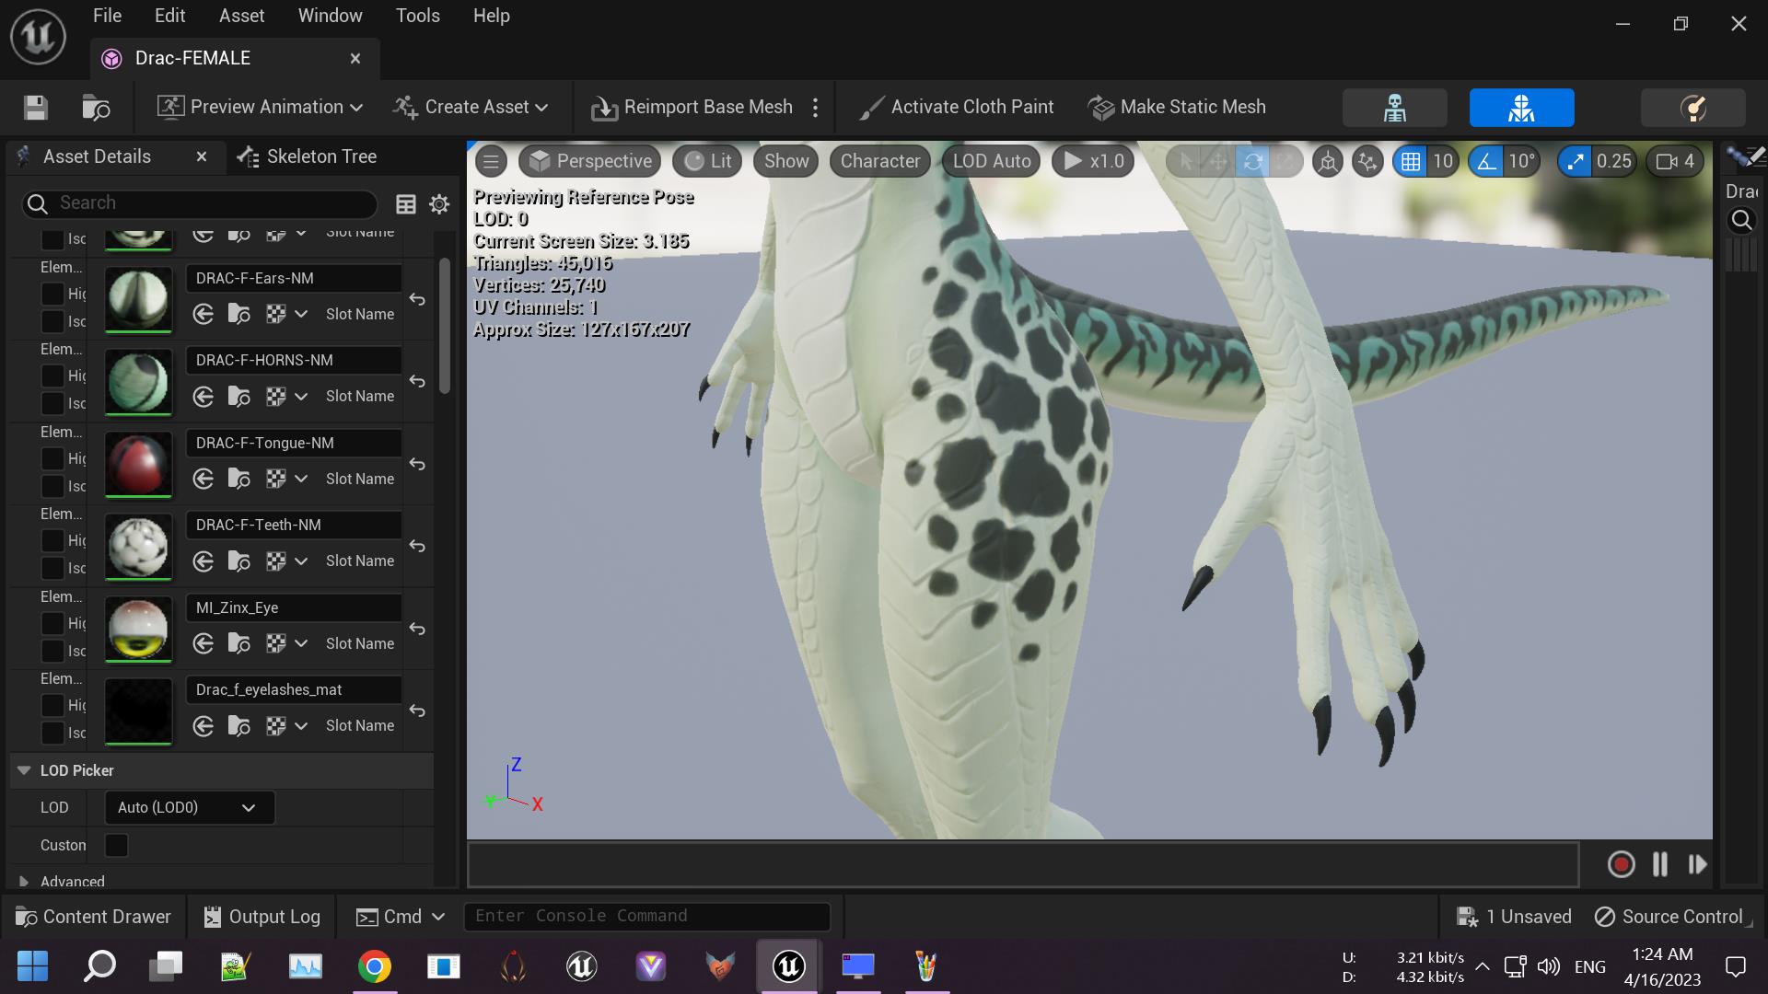Click the animation timeline scrub bar
The height and width of the screenshot is (994, 1768).
click(1023, 865)
